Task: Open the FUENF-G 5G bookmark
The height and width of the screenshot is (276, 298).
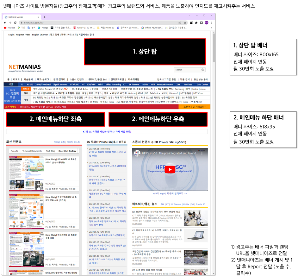Action: [84, 28]
